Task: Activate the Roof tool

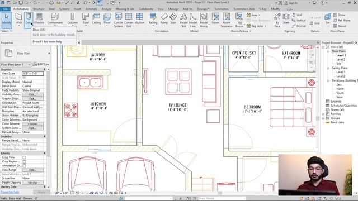Action: (x=86, y=19)
